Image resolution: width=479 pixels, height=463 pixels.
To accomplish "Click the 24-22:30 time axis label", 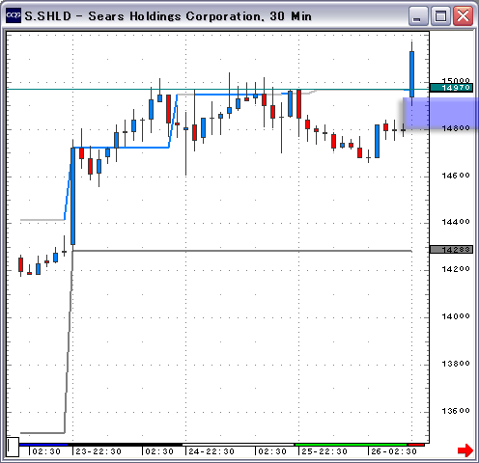I will 211,451.
